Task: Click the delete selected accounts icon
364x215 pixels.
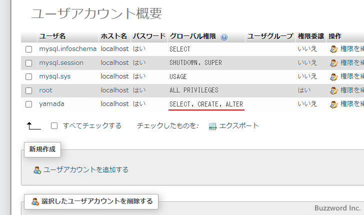Action: (x=35, y=201)
